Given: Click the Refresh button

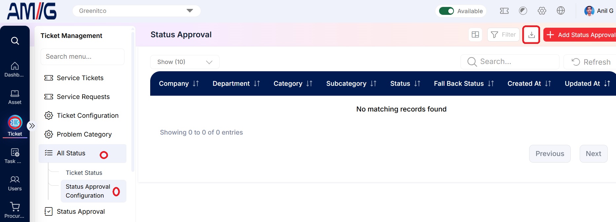Looking at the screenshot, I should pyautogui.click(x=590, y=62).
